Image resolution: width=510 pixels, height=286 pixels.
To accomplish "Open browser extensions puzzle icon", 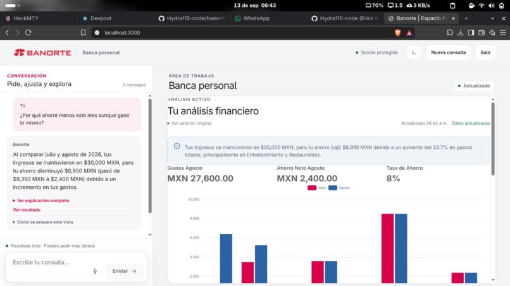I will click(x=450, y=32).
